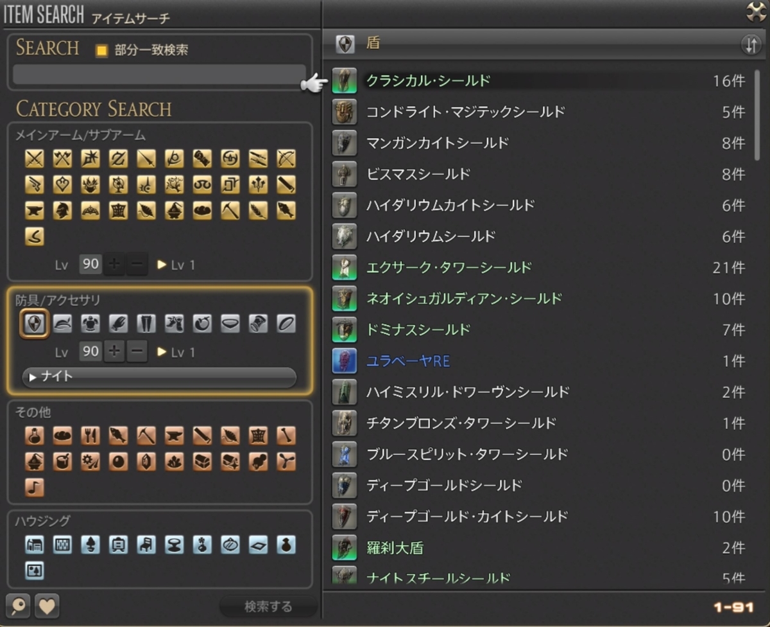Select the gold helmet armorer tools icon
Screen dimensions: 770x627
coord(62,210)
